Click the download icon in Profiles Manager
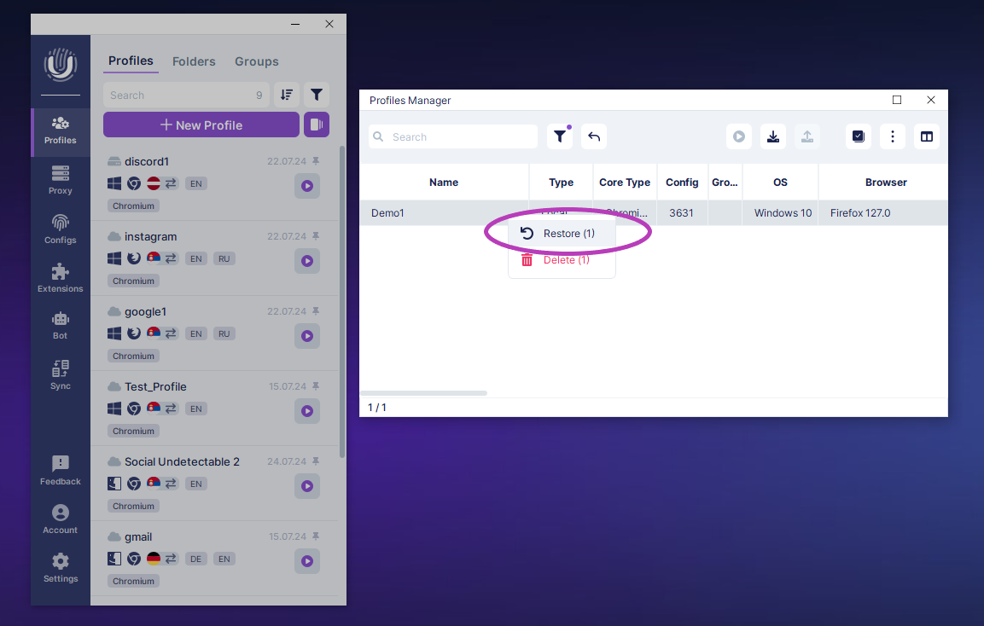The width and height of the screenshot is (984, 626). coord(773,136)
